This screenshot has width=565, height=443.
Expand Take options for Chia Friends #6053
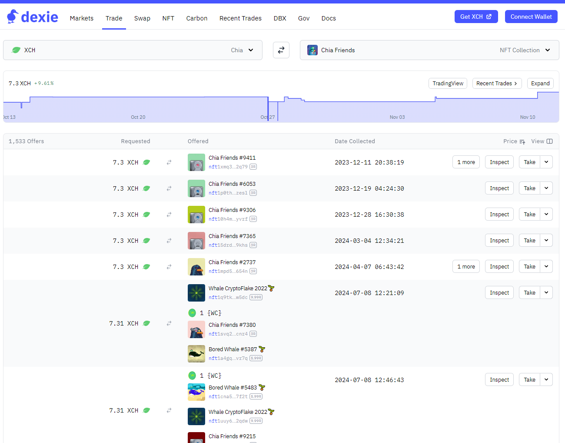546,188
